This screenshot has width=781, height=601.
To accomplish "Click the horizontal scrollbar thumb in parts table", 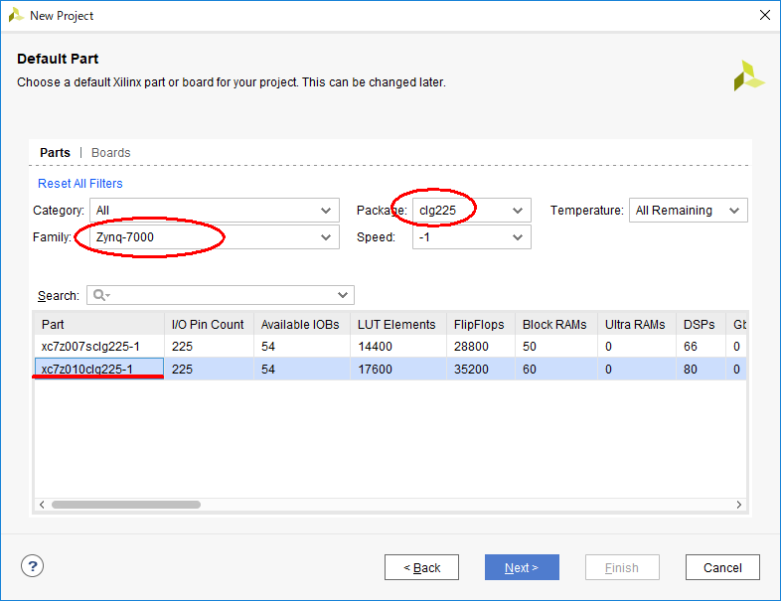I will 125,505.
